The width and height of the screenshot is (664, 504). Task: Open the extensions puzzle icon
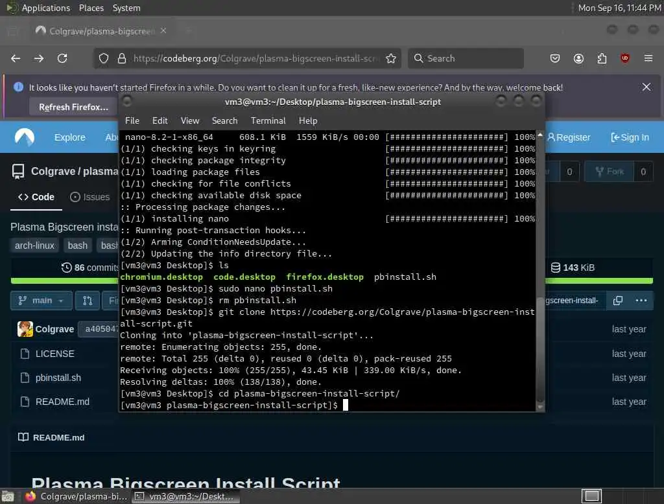click(x=602, y=58)
